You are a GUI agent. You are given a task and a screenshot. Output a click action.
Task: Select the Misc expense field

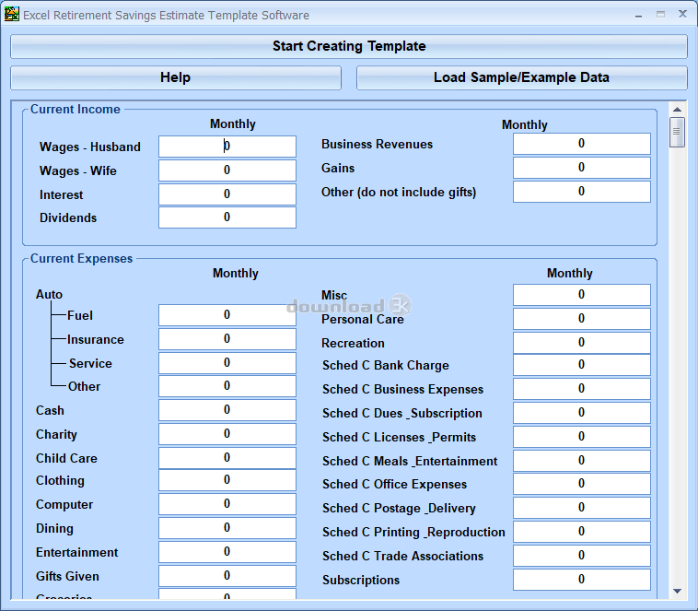pos(581,295)
